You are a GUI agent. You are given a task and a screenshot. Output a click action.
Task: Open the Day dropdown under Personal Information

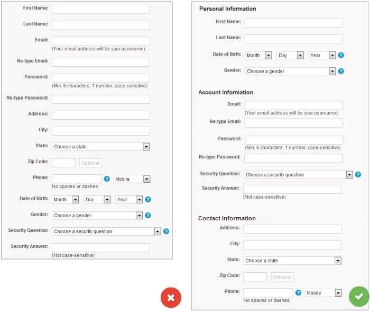[x=290, y=55]
